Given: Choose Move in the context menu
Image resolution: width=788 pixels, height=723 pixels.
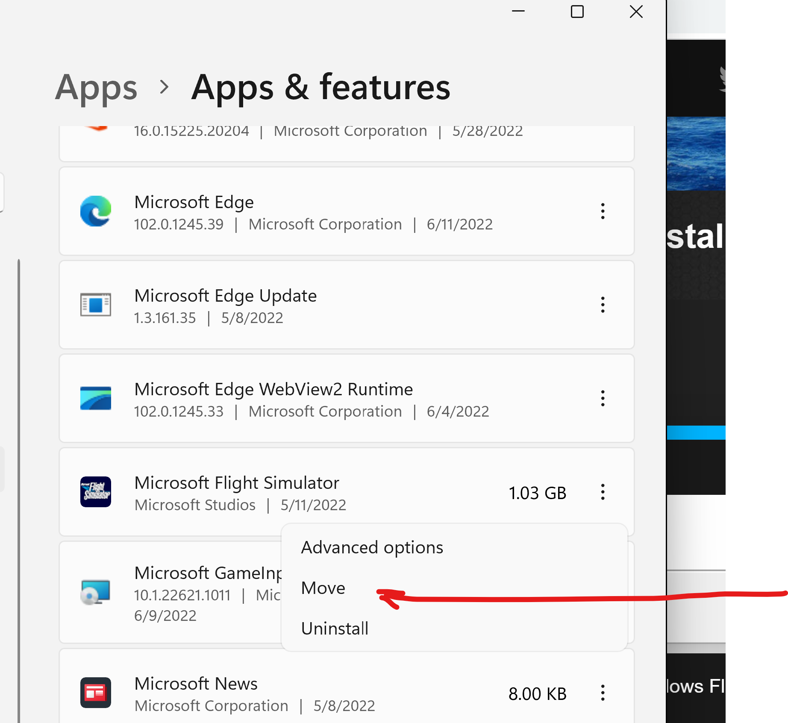Looking at the screenshot, I should [323, 588].
